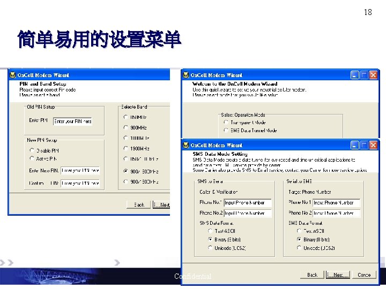
Task: Click Phone No.2 field under SMS to Serial
Action: click(248, 213)
